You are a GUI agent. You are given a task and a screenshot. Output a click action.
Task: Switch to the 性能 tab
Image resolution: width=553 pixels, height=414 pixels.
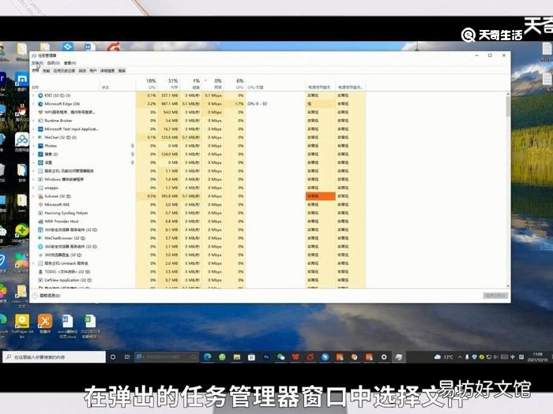pos(46,71)
